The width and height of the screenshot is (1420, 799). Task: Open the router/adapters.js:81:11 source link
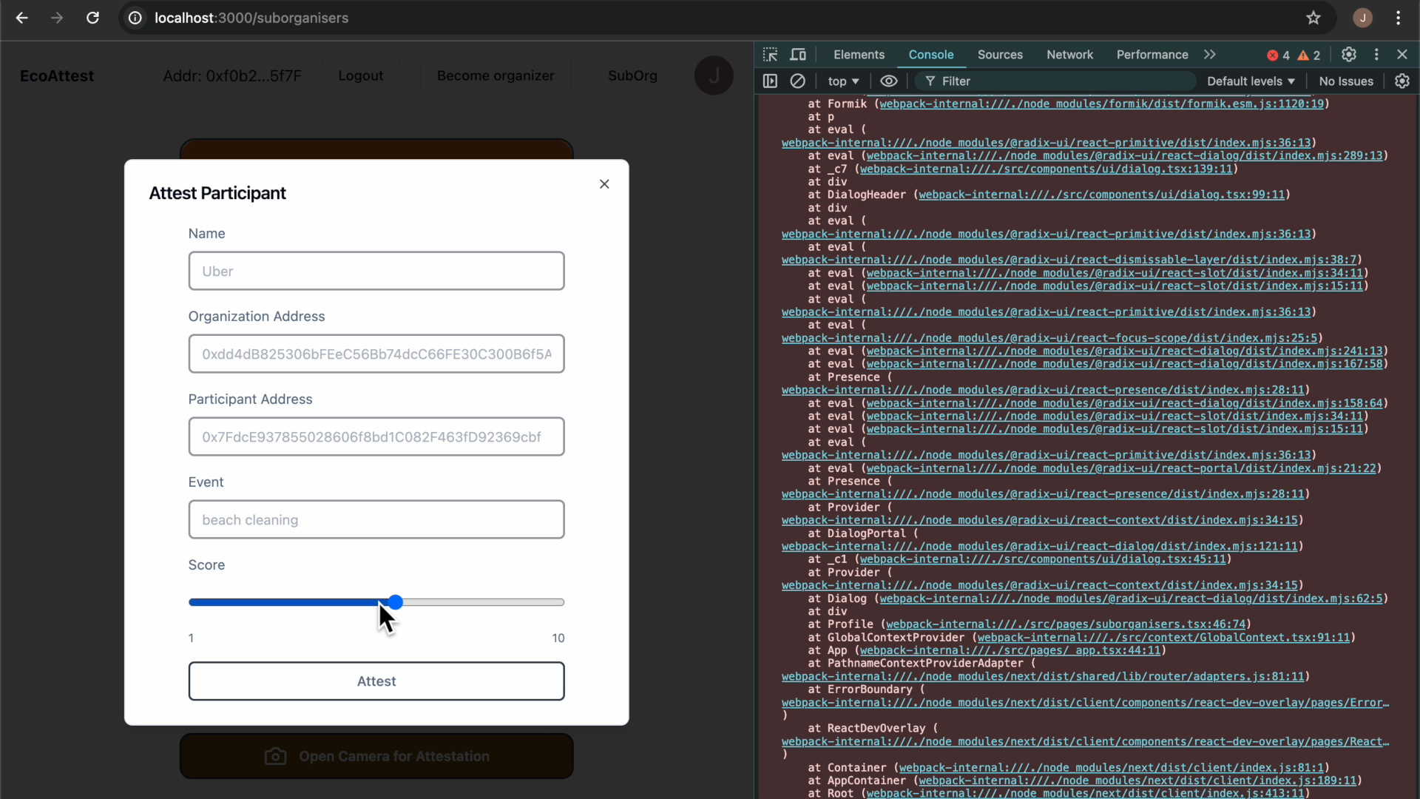tap(1043, 677)
